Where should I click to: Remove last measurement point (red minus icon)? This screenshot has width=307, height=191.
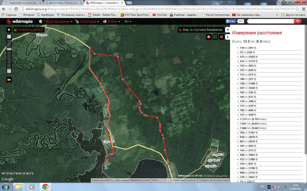(x=209, y=37)
